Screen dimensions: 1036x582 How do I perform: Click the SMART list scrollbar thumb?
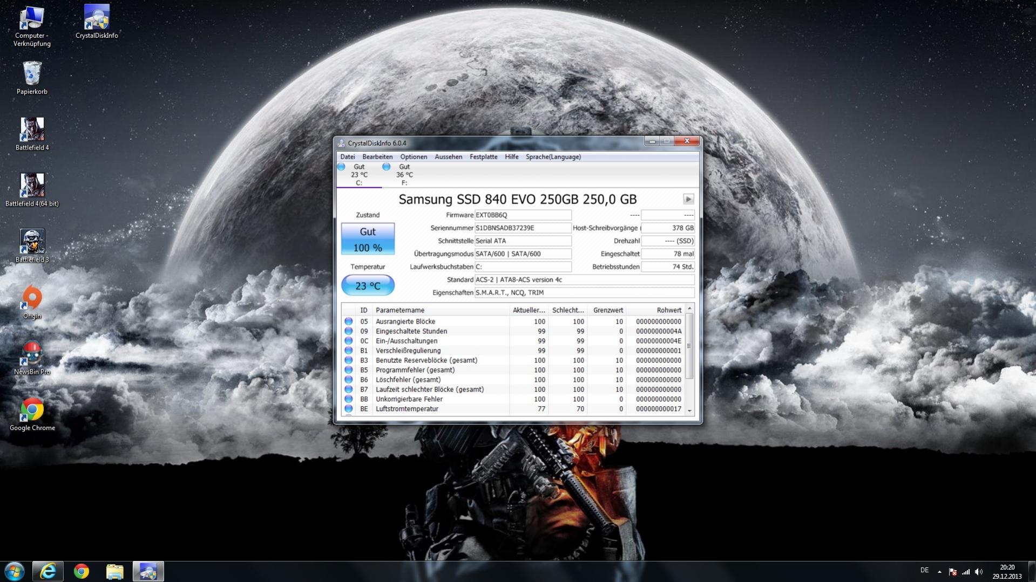coord(689,346)
